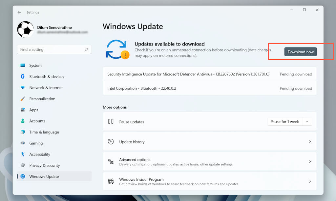
Task: Open Advanced options
Action: coord(210,161)
